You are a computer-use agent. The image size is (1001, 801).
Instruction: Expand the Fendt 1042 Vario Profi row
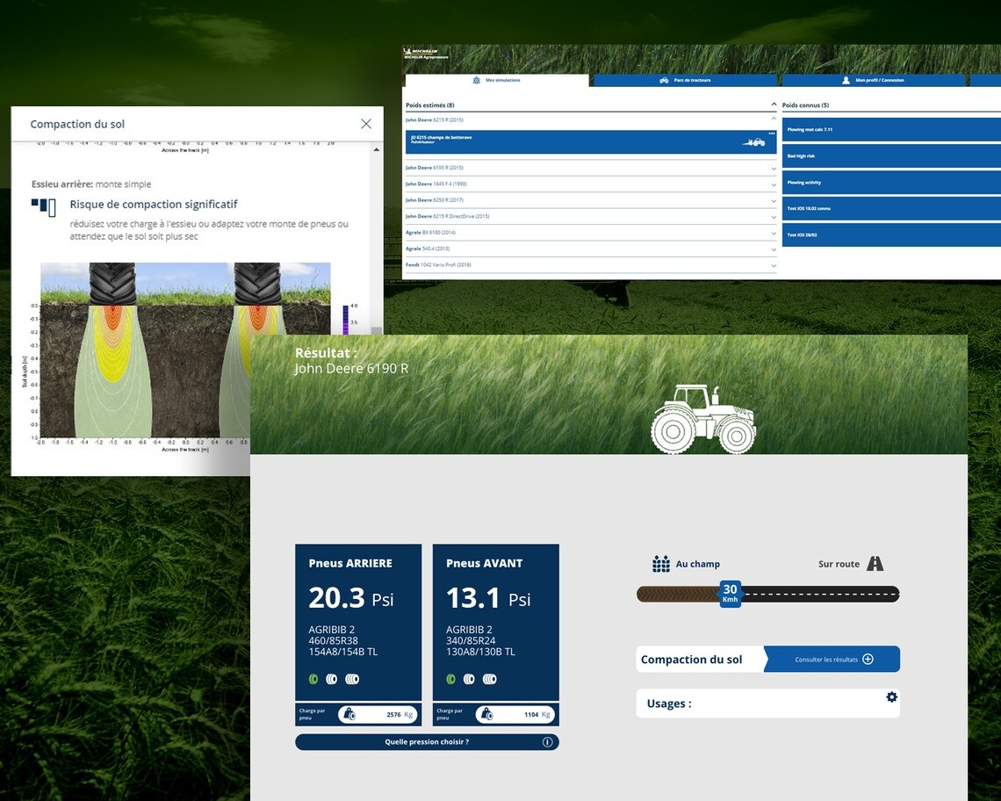pyautogui.click(x=774, y=266)
